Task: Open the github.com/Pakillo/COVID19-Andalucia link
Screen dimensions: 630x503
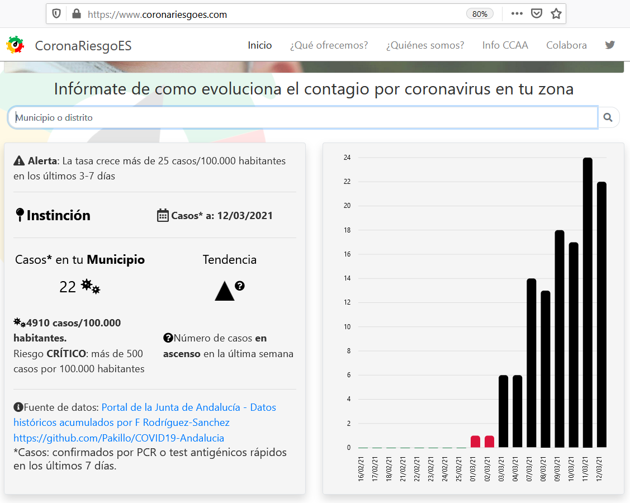Action: [x=119, y=438]
